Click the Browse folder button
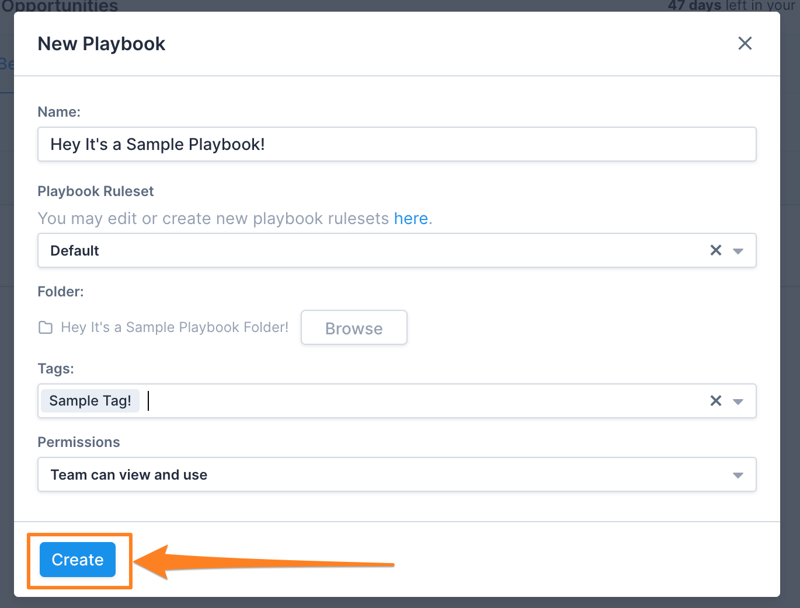The height and width of the screenshot is (608, 800). pos(354,328)
